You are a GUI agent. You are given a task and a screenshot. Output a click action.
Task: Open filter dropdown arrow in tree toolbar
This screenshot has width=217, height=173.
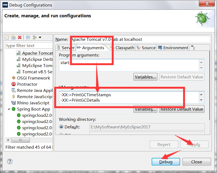(x=40, y=37)
